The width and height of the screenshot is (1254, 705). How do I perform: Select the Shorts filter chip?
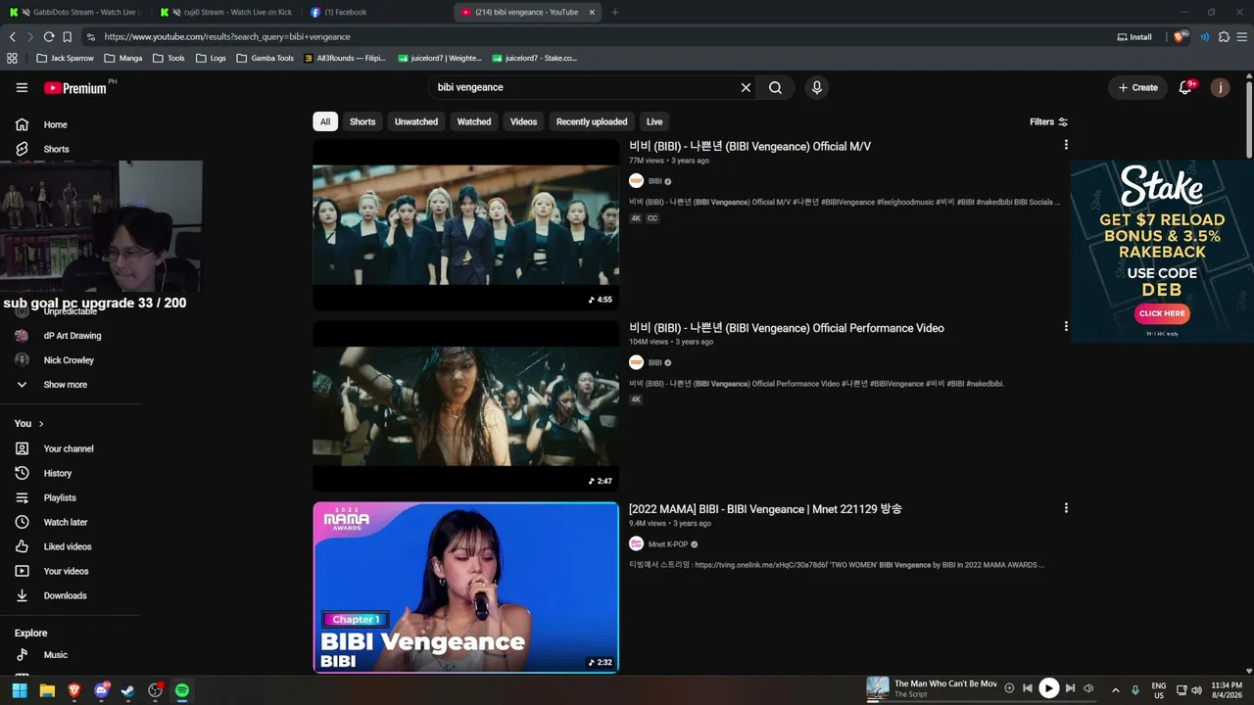pos(362,121)
